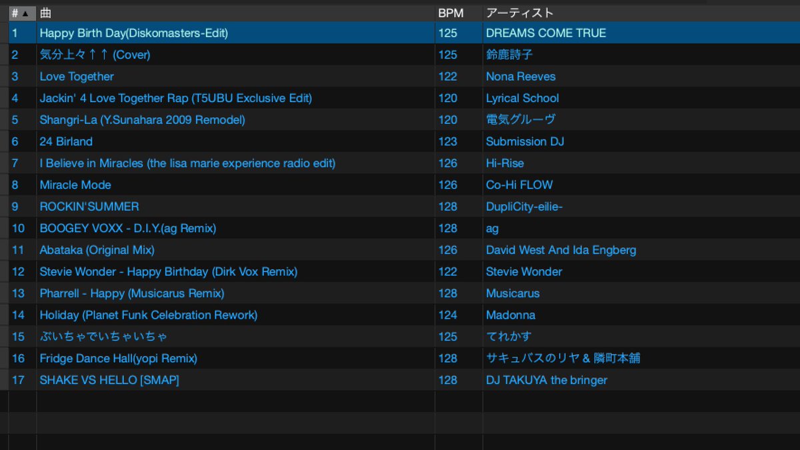Select the track ROCKIN'SUMMER
Viewport: 800px width, 450px height.
pyautogui.click(x=89, y=207)
